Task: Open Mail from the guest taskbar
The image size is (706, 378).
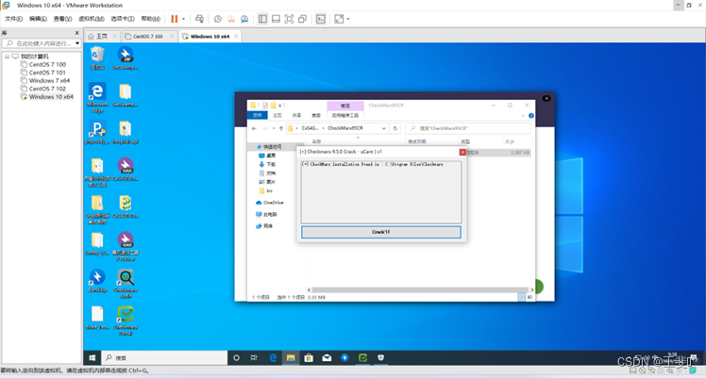Action: tap(327, 358)
